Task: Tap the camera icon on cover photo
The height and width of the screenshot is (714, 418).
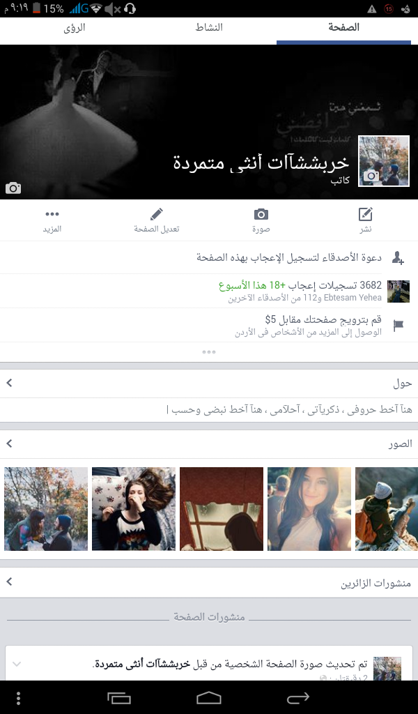Action: pos(13,188)
